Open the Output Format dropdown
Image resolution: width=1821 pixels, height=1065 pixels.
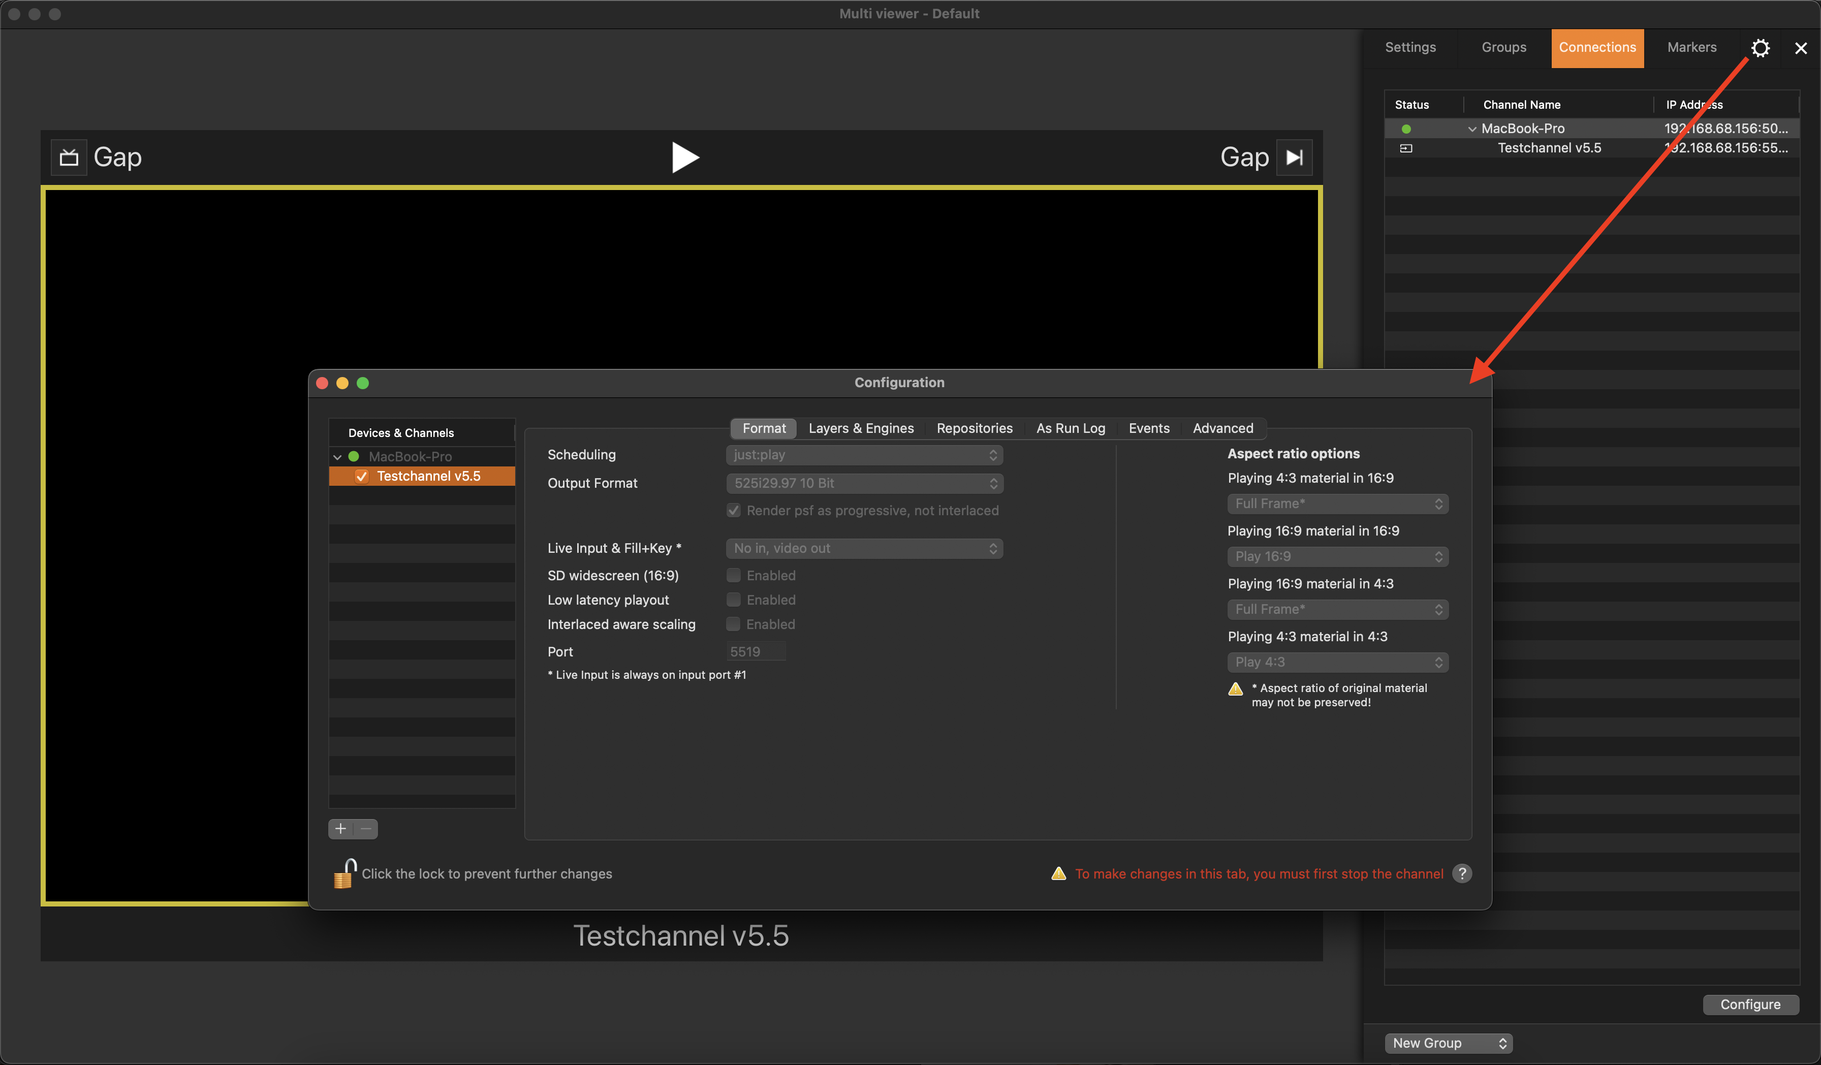[864, 483]
